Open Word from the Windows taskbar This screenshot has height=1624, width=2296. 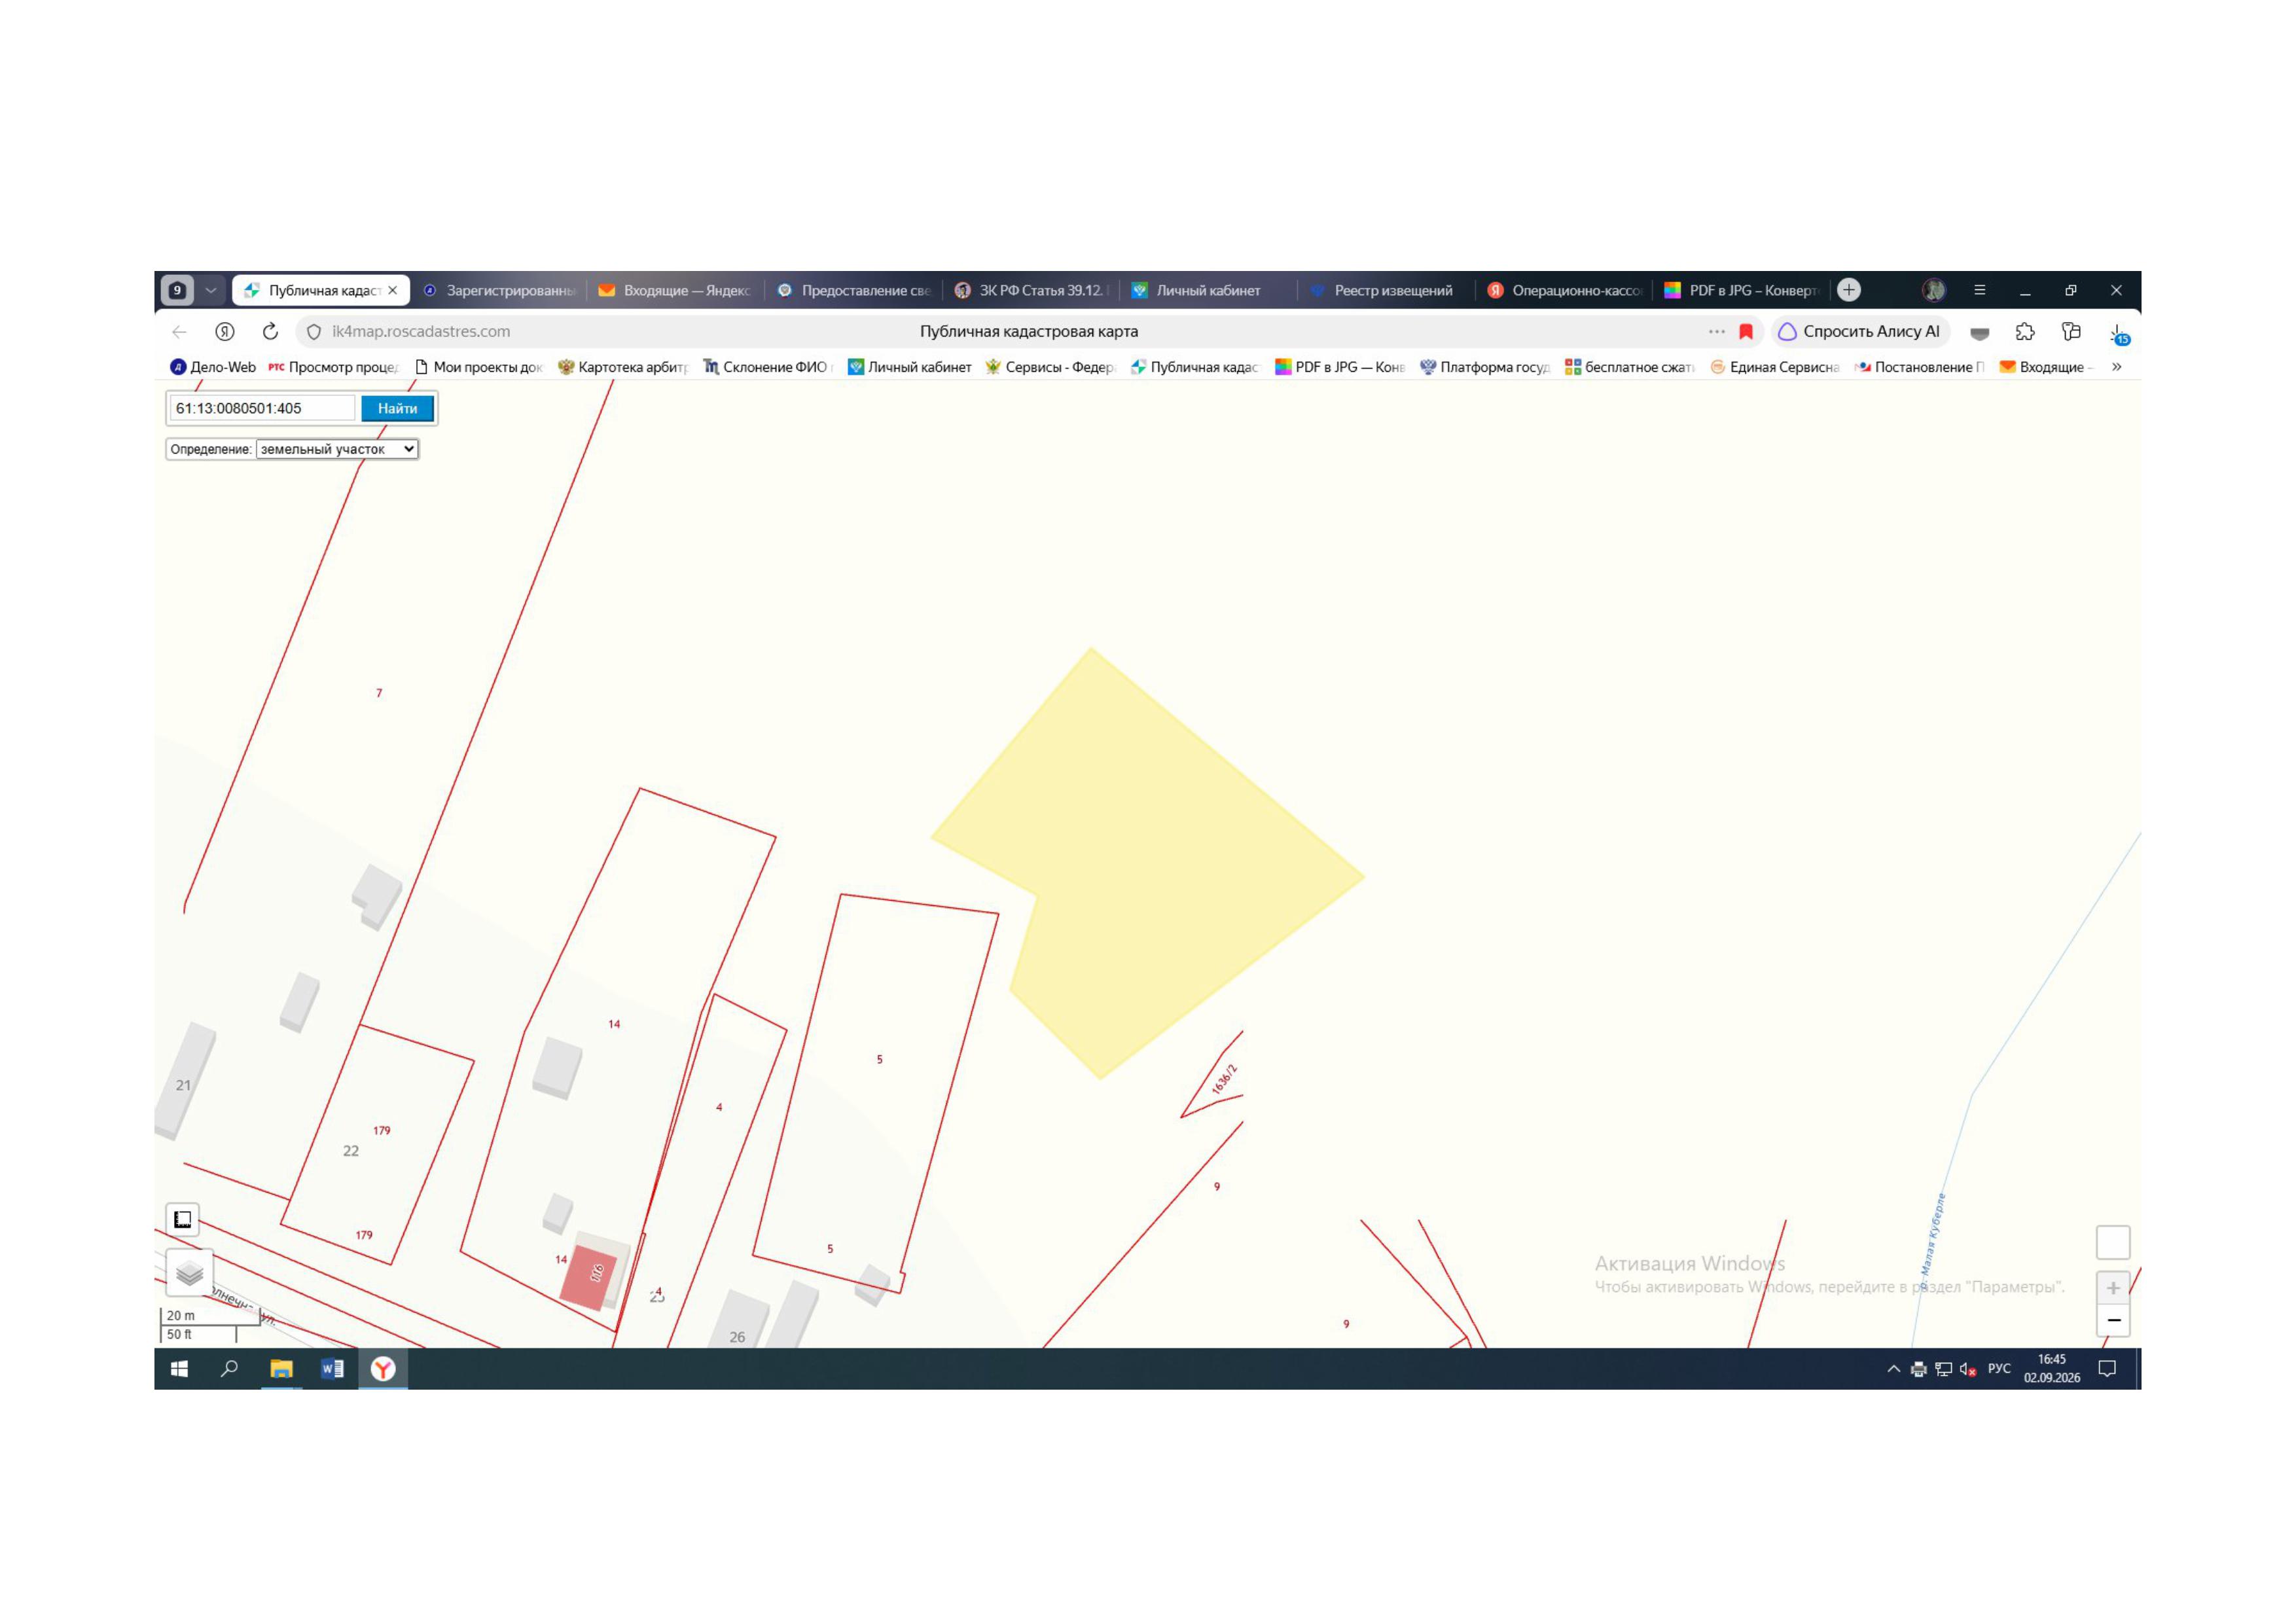[x=332, y=1369]
